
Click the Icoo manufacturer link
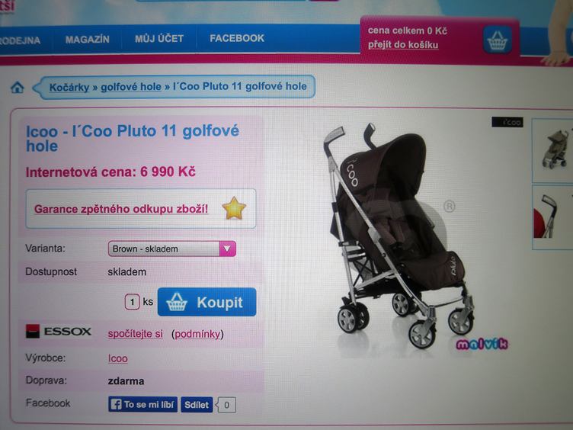(x=117, y=358)
